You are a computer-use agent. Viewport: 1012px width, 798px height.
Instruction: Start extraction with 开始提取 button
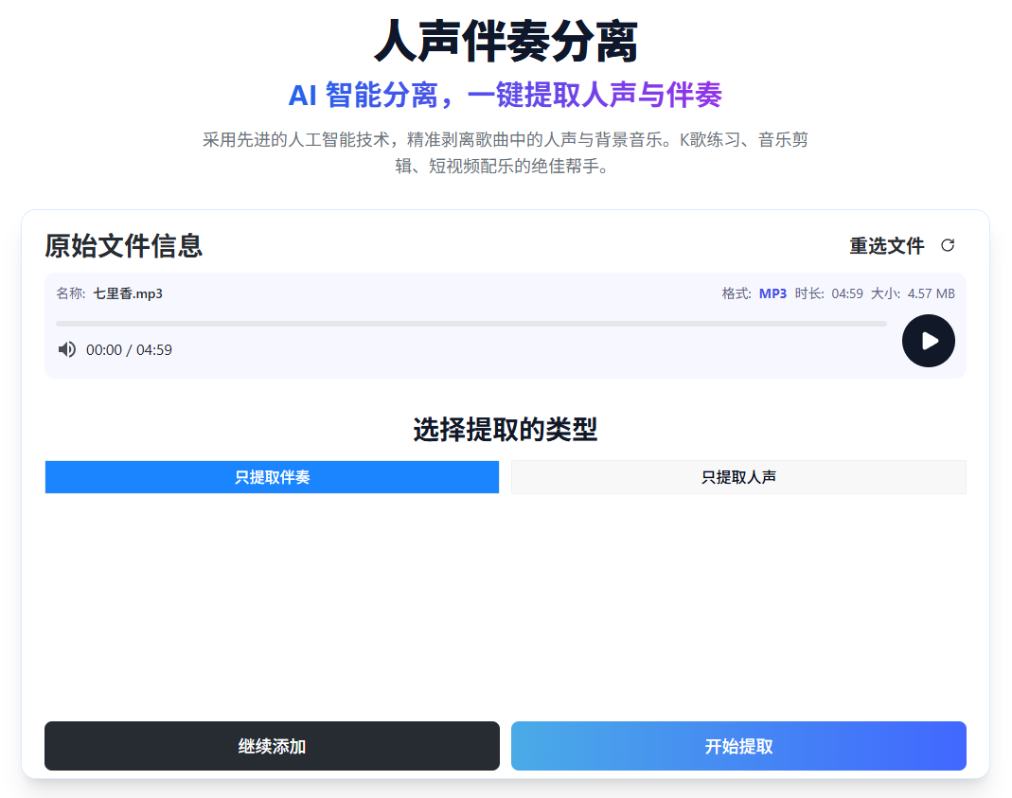point(738,746)
